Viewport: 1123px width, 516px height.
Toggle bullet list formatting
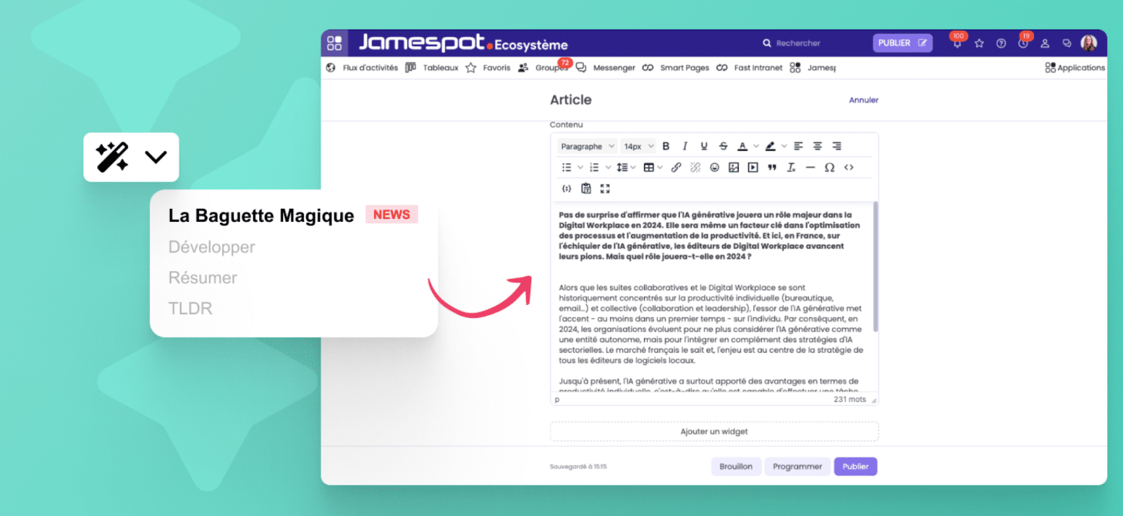[x=567, y=168]
